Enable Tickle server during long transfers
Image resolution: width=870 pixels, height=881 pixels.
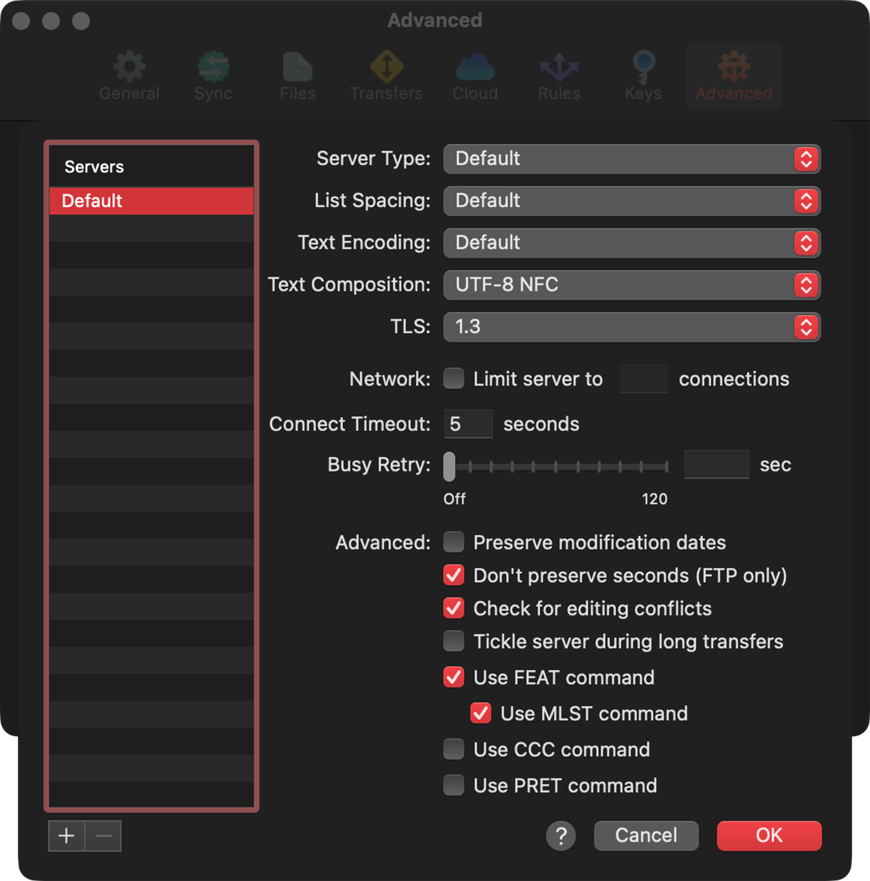click(x=453, y=641)
